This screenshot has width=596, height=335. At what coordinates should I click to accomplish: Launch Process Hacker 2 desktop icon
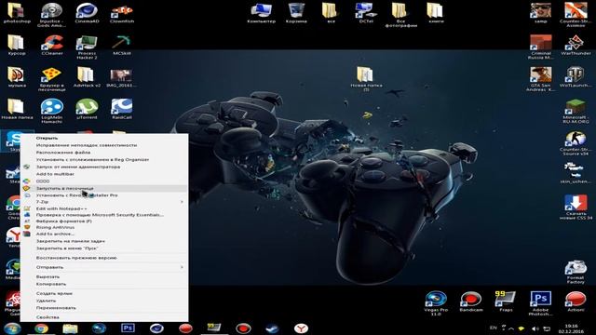[87, 47]
